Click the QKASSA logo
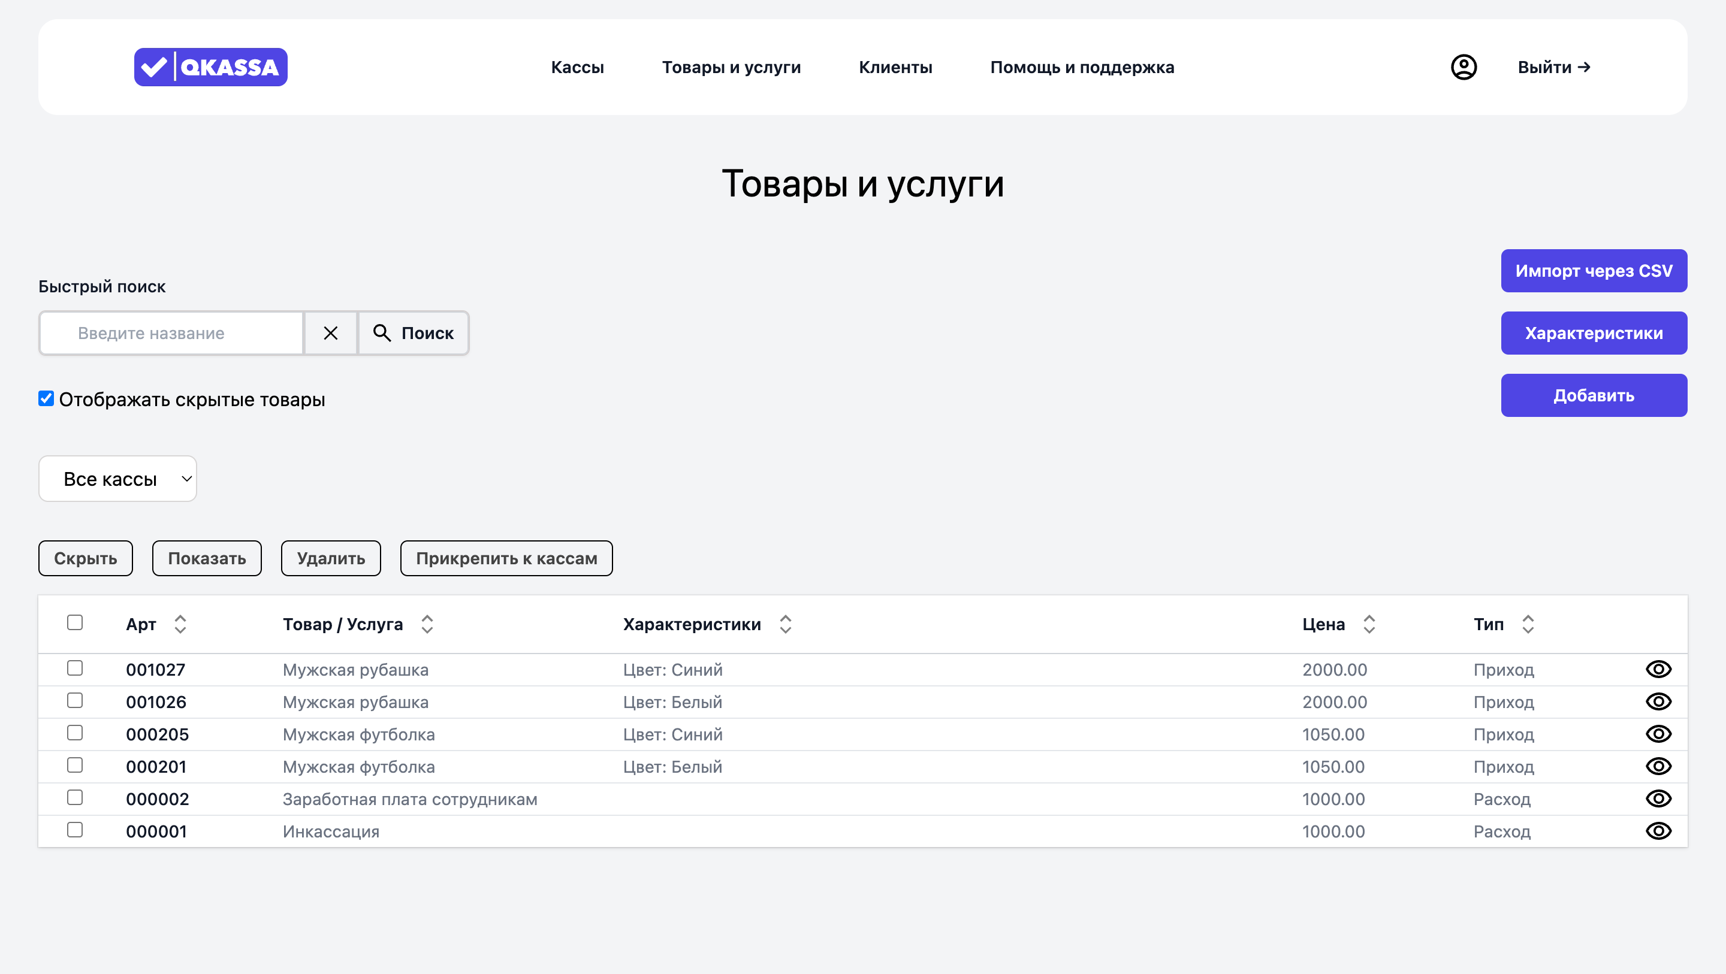The image size is (1726, 974). 210,67
